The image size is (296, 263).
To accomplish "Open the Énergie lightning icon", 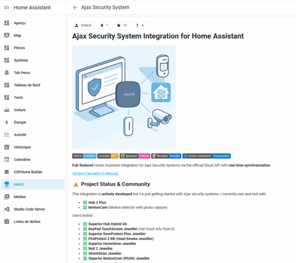I will pos(7,123).
